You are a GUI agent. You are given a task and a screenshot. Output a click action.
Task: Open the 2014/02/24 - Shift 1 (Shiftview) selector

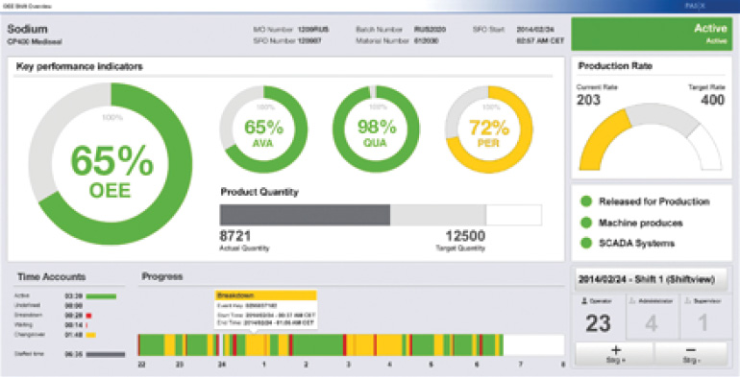[x=652, y=279]
